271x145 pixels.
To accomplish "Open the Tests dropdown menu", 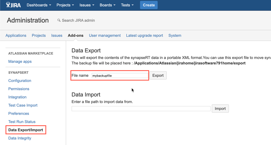I will [x=127, y=5].
